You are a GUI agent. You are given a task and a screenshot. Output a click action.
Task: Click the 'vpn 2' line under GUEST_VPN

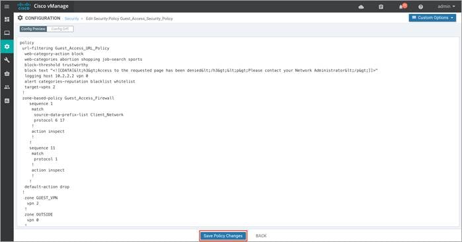click(32, 204)
